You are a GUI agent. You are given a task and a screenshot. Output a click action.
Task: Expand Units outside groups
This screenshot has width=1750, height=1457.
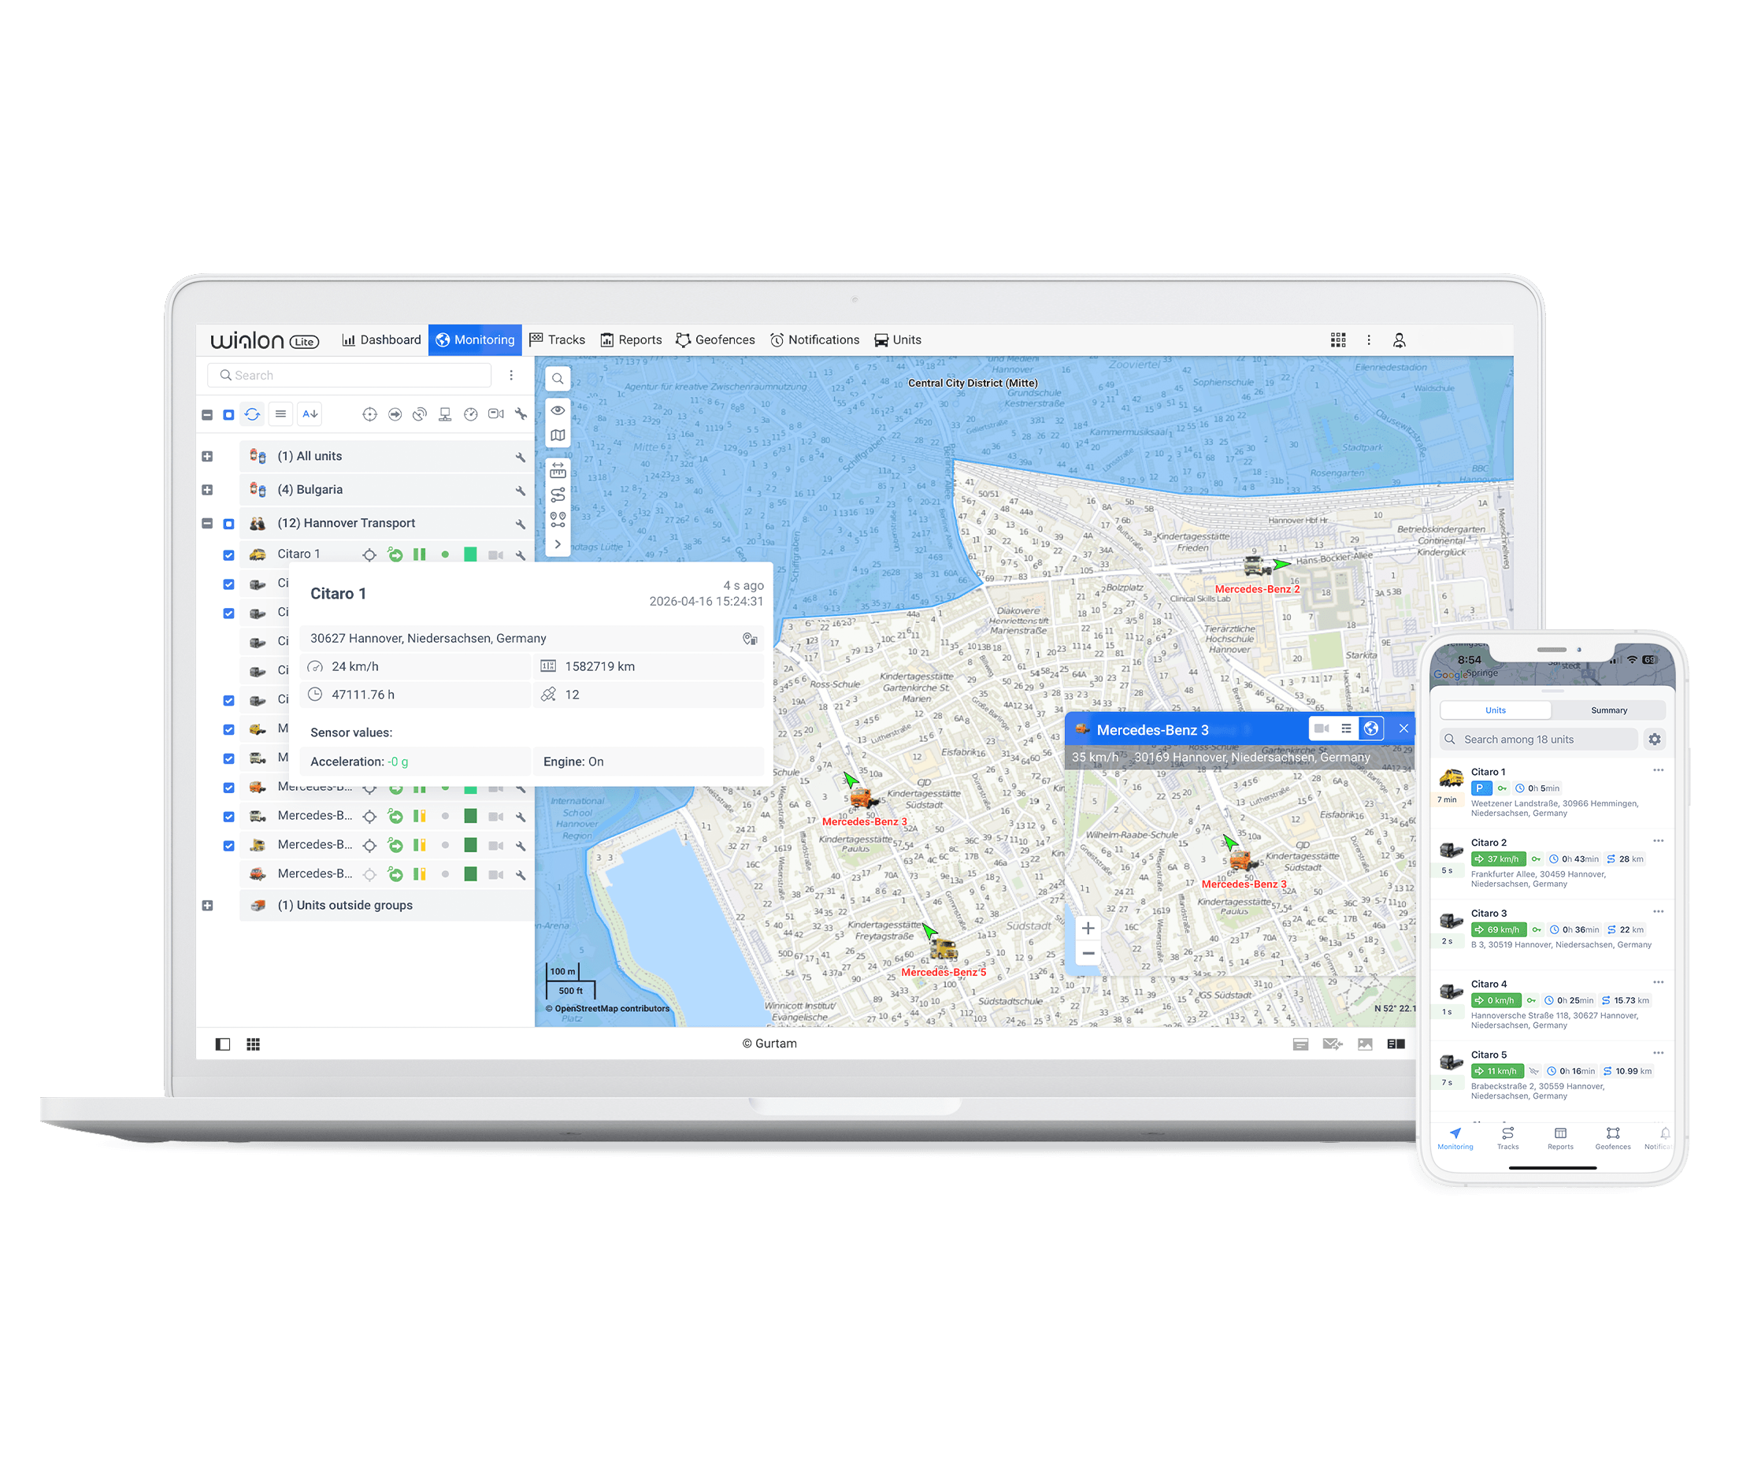coord(207,905)
